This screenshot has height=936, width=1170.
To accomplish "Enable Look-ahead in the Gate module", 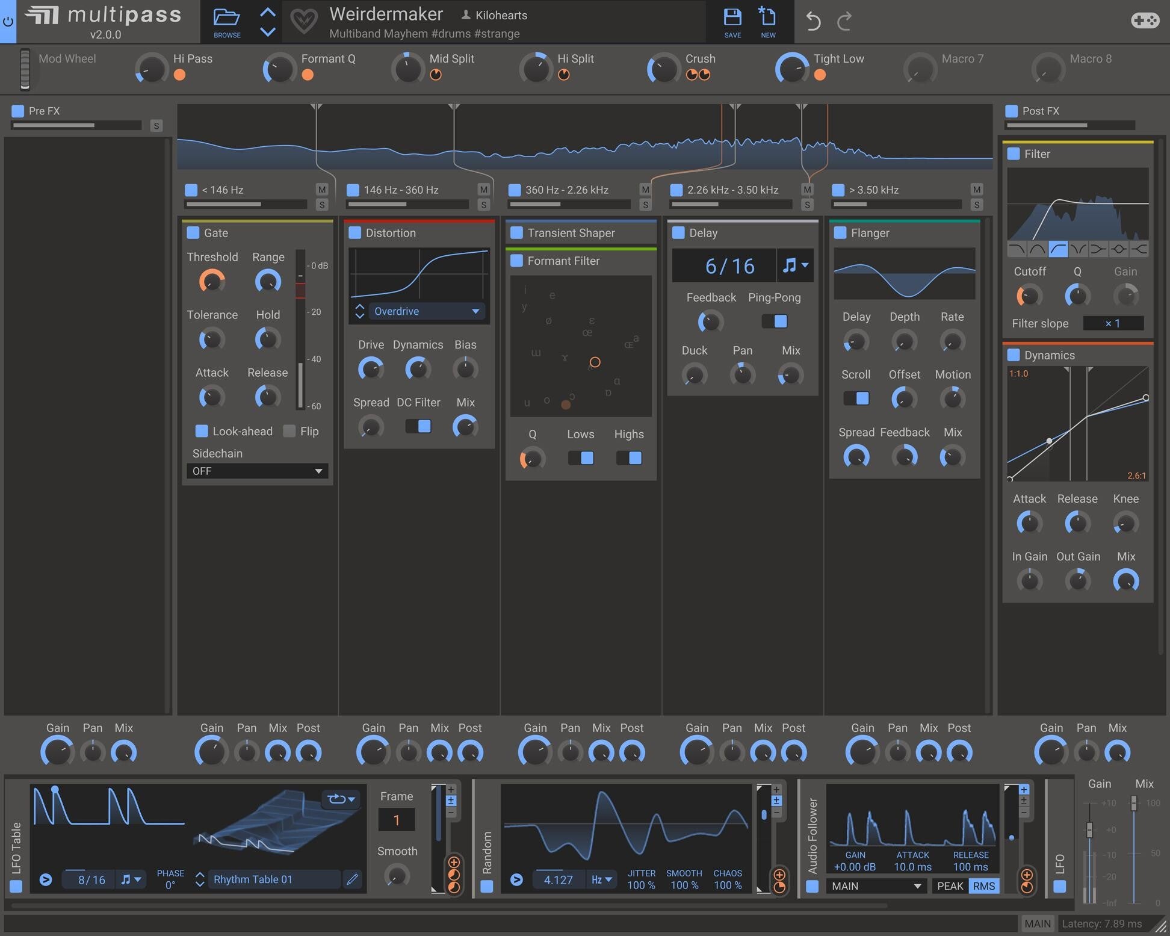I will [202, 431].
